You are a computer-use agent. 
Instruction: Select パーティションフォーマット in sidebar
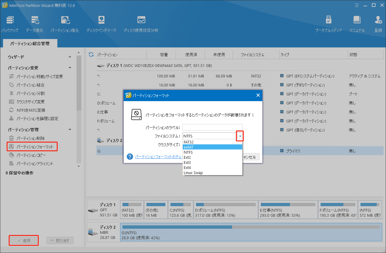[32, 147]
